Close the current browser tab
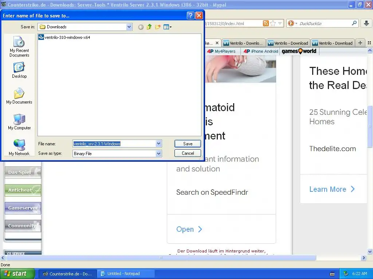The image size is (373, 279). click(217, 43)
